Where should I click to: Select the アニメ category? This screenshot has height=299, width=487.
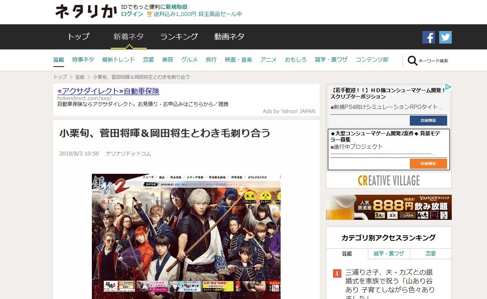268,59
